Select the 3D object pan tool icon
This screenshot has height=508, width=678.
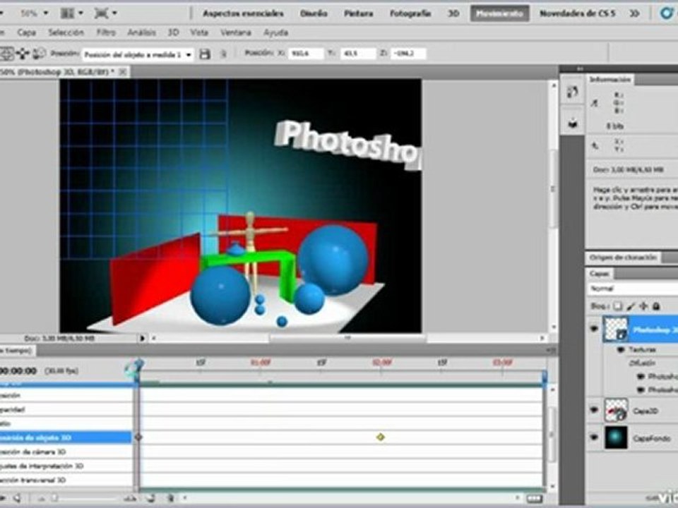(7, 54)
